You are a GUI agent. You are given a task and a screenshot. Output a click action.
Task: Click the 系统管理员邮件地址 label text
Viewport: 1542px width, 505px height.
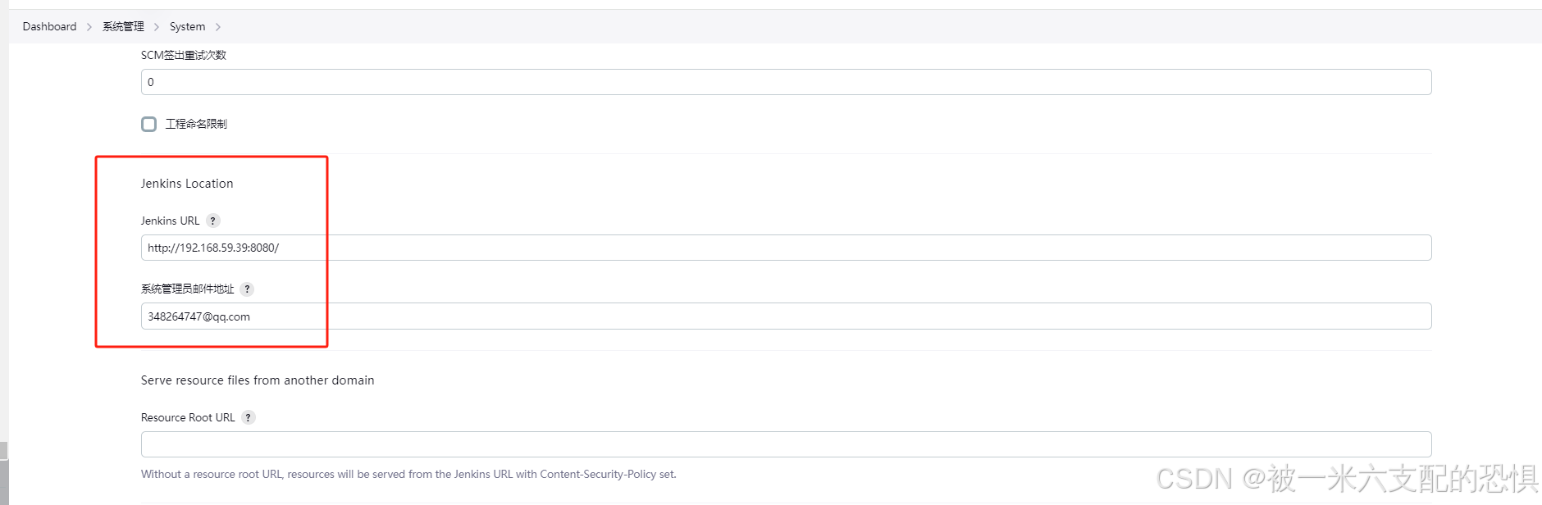pos(187,289)
